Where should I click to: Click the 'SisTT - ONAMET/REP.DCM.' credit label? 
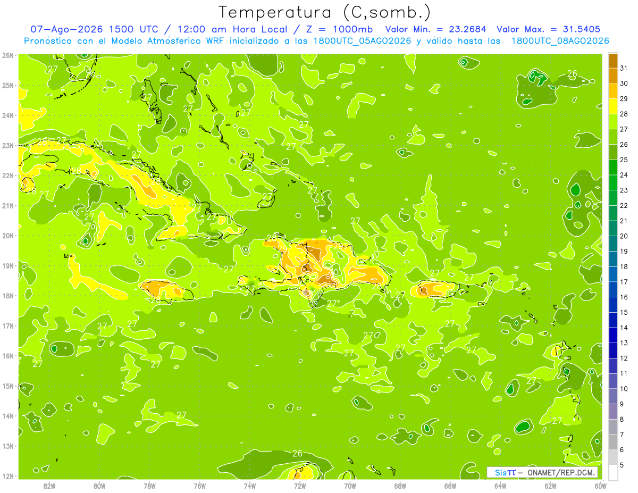tap(542, 472)
